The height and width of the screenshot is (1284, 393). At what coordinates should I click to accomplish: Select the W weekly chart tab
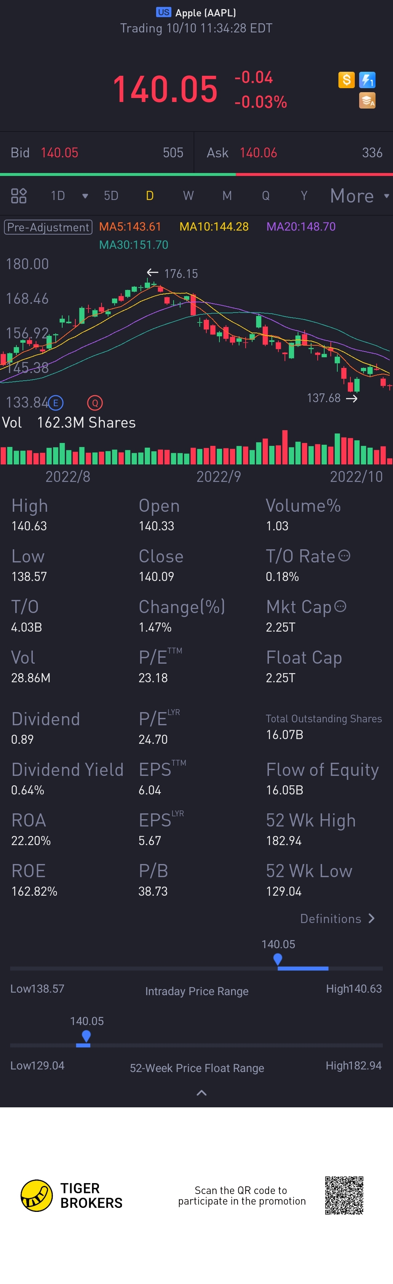(188, 195)
